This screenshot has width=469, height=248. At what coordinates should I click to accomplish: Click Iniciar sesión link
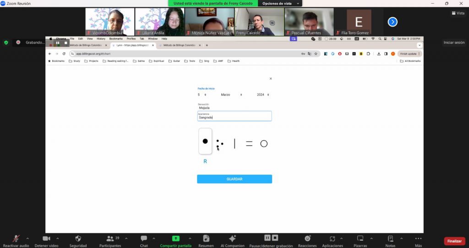point(454,43)
